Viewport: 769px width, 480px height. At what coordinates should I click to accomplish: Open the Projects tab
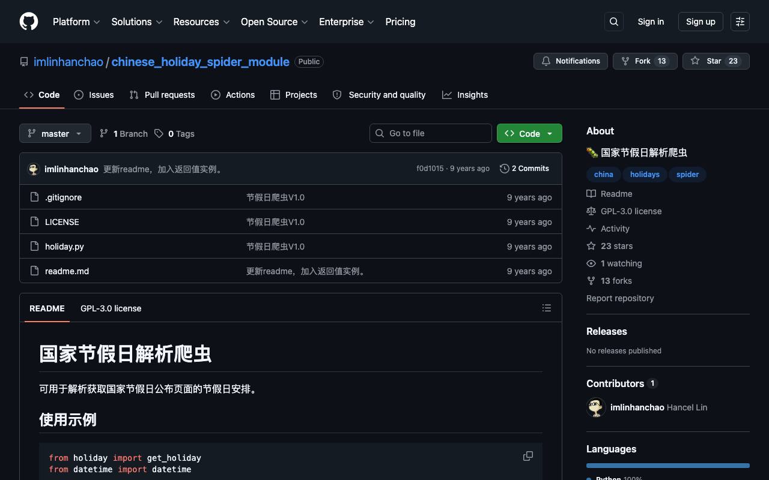tap(294, 95)
